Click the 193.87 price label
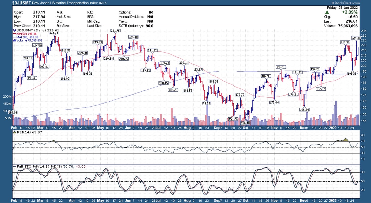371x203 pixels. point(197,70)
